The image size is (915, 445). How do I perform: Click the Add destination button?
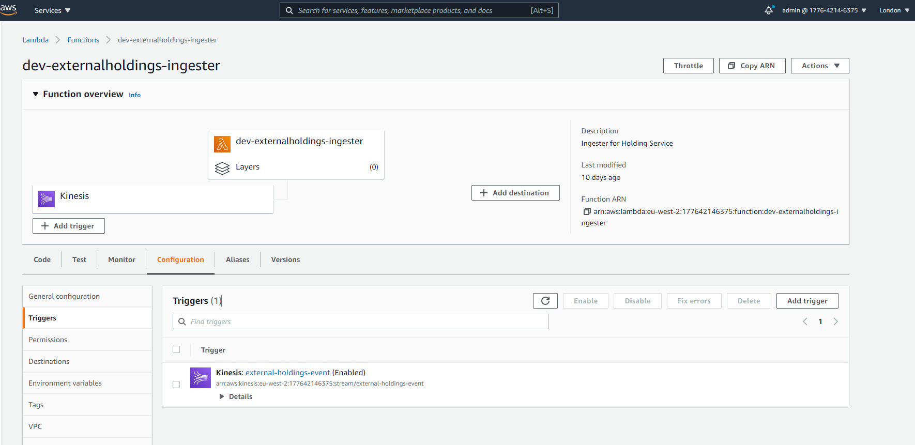[515, 193]
